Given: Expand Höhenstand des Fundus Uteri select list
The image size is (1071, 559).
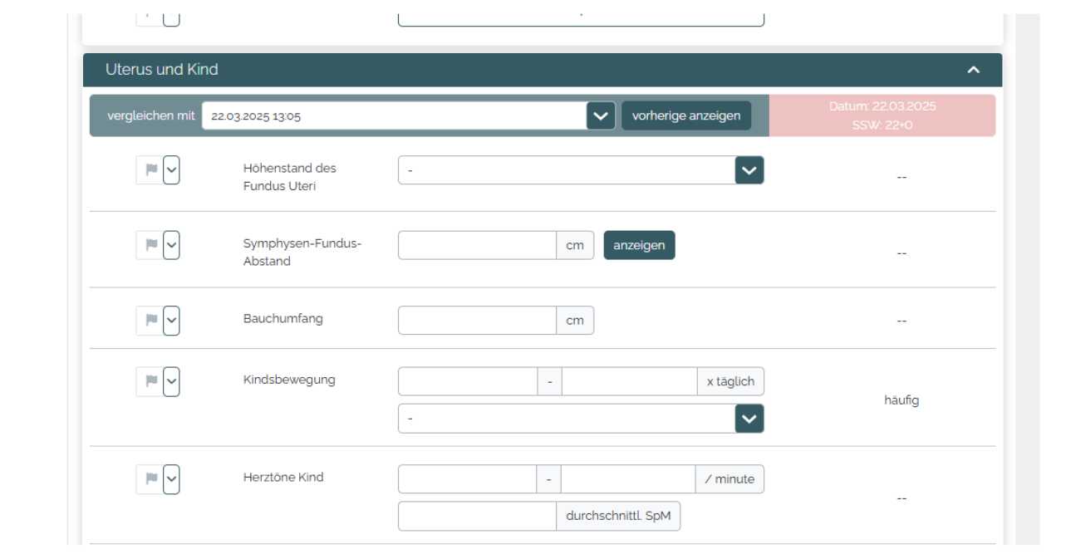Looking at the screenshot, I should pos(749,170).
